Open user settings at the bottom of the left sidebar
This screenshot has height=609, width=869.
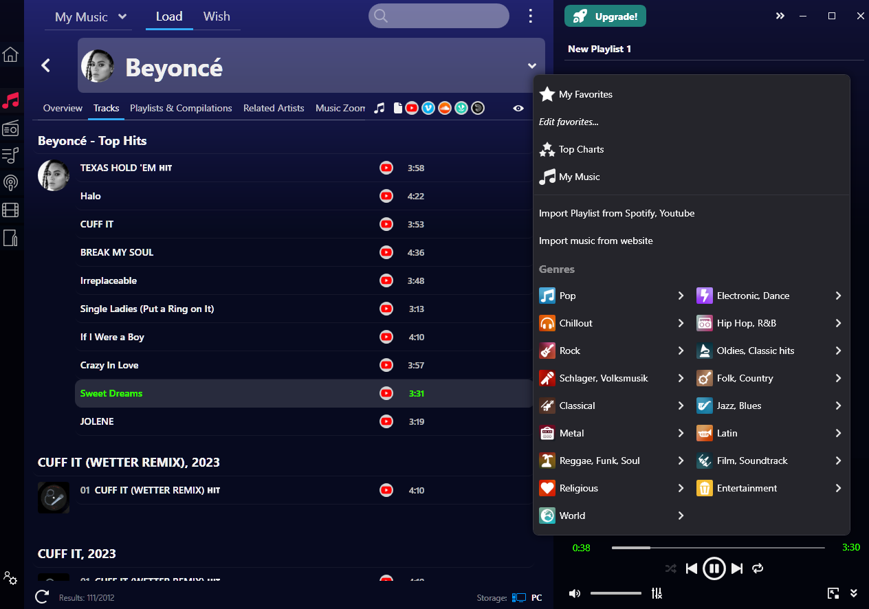10,578
